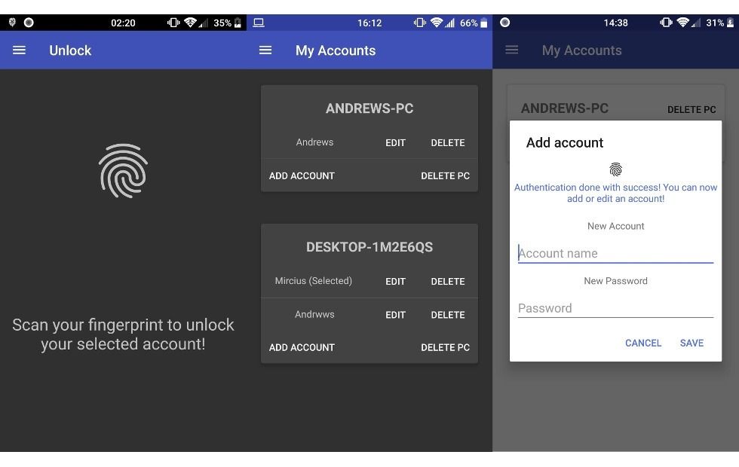Tap the Wi-Fi icon in the status bar
This screenshot has height=467, width=739.
189,23
